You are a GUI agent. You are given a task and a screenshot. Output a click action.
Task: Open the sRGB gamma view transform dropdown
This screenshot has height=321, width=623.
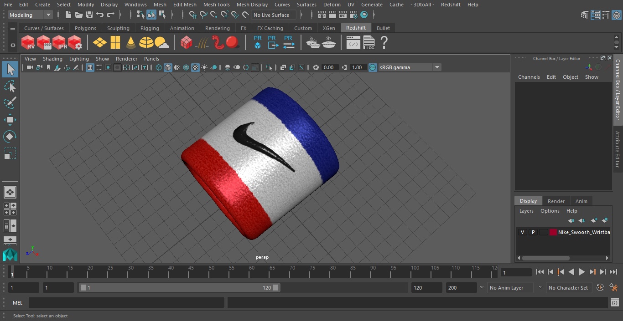click(x=410, y=67)
